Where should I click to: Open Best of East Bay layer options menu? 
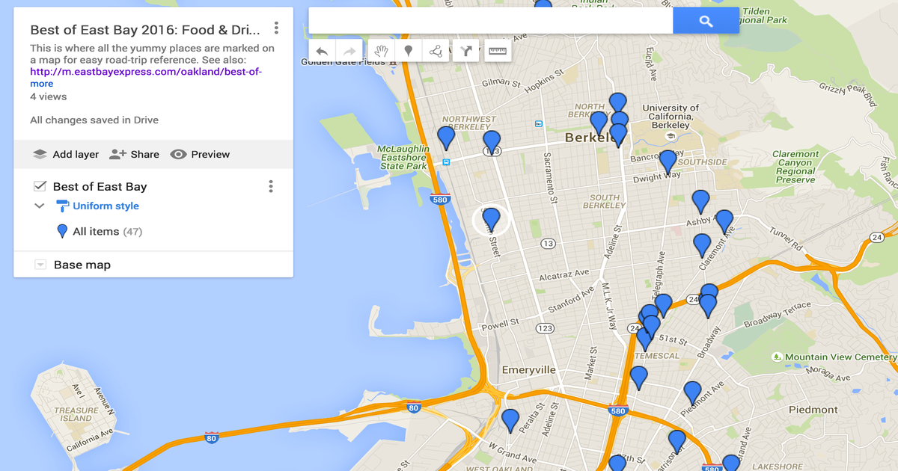(x=271, y=186)
